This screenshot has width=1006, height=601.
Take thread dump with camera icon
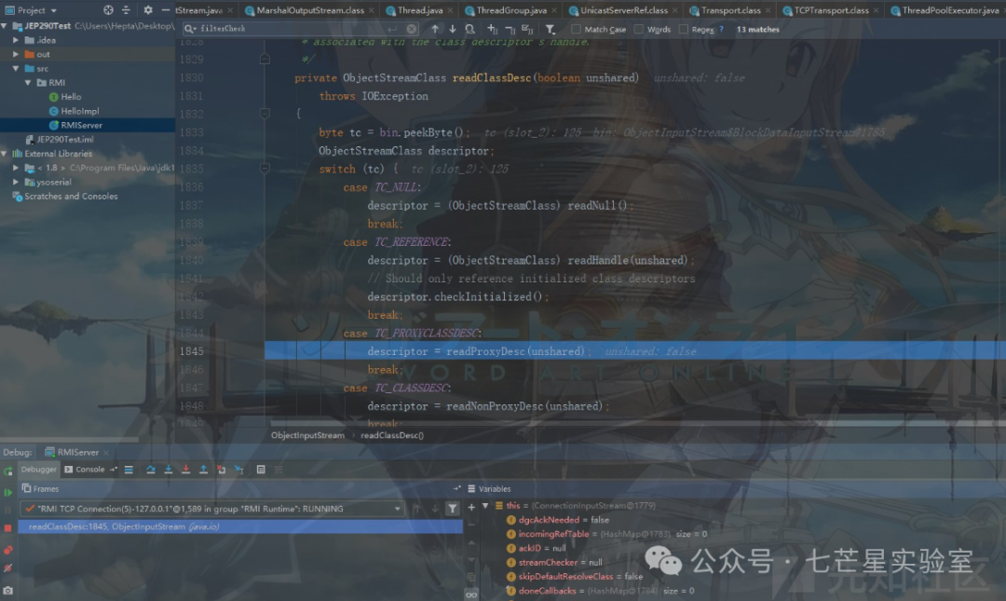pyautogui.click(x=7, y=590)
